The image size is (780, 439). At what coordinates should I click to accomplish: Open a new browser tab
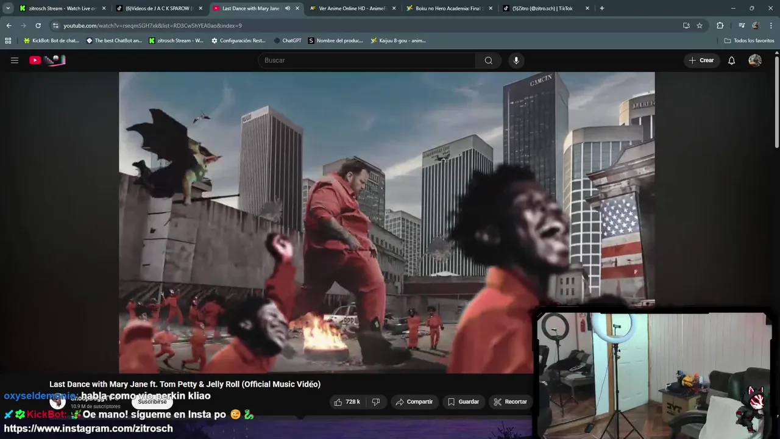pos(601,9)
